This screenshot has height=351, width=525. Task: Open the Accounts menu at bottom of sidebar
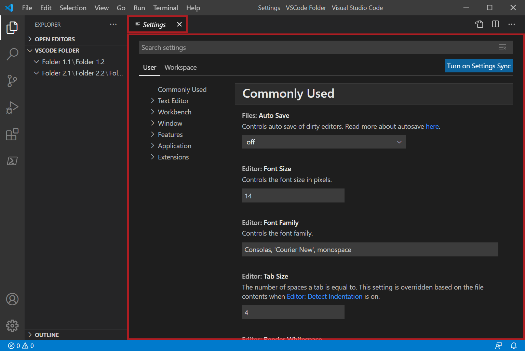13,299
